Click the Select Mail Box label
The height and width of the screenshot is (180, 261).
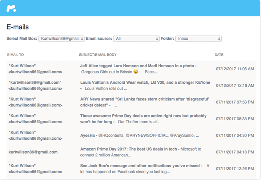pos(22,39)
